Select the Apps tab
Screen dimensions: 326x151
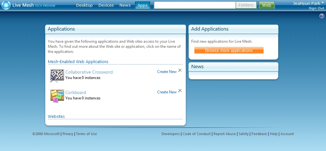pos(143,5)
